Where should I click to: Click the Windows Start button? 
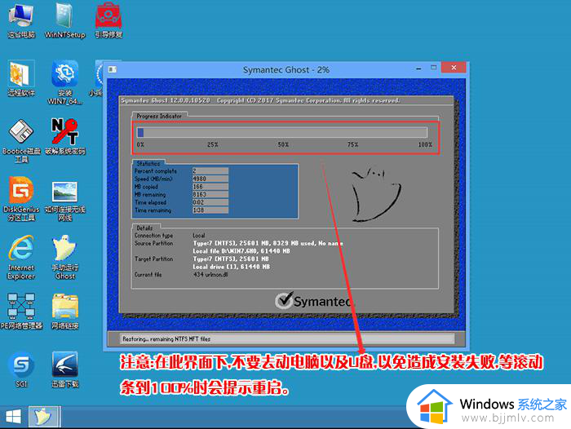point(14,417)
